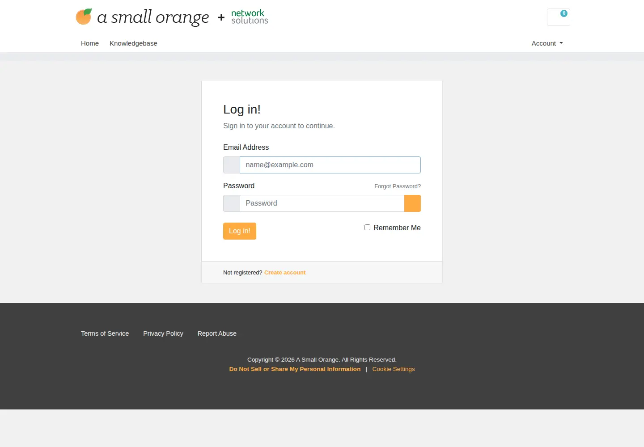
Task: Click the cart item count badge
Action: 564,13
